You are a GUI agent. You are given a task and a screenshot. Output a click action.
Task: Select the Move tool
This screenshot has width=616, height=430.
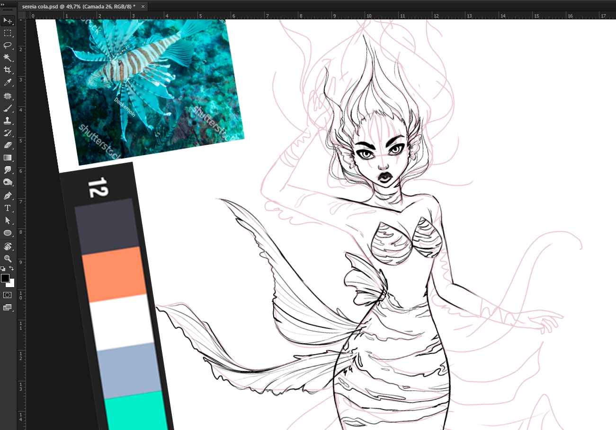8,21
